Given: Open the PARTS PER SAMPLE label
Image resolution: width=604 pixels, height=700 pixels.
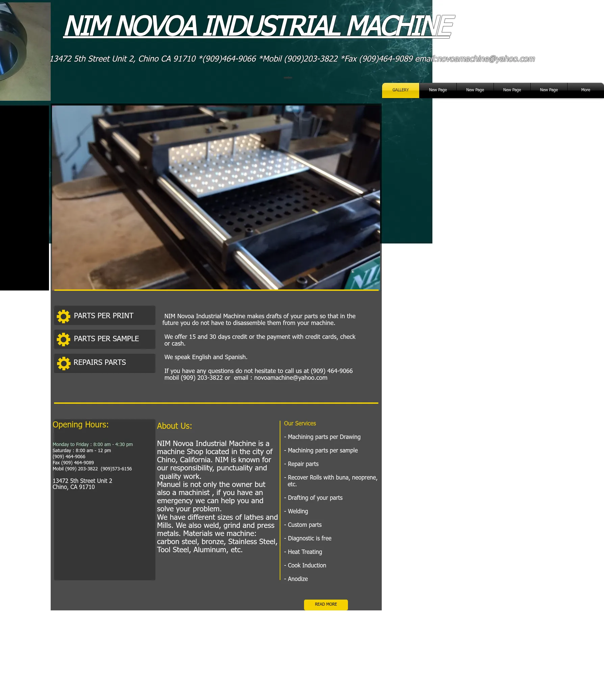Looking at the screenshot, I should [x=106, y=339].
